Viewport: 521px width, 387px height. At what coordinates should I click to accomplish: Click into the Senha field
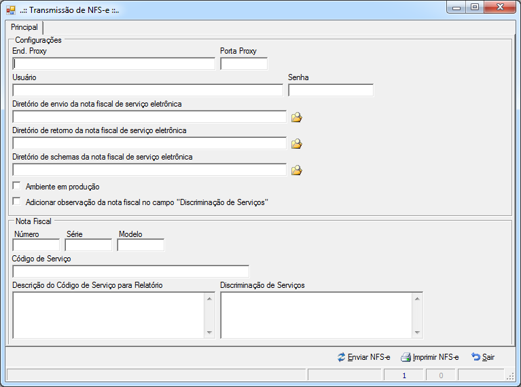[331, 90]
